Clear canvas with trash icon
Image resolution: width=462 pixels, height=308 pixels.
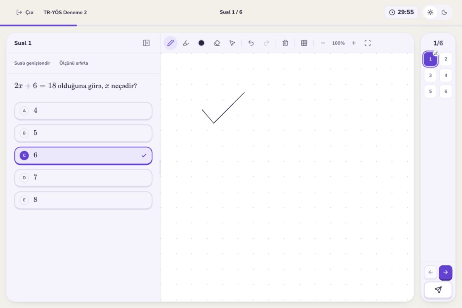(285, 43)
